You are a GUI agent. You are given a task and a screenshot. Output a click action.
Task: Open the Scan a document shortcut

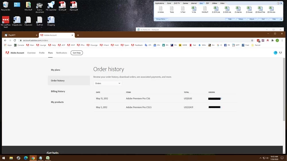tap(40, 7)
